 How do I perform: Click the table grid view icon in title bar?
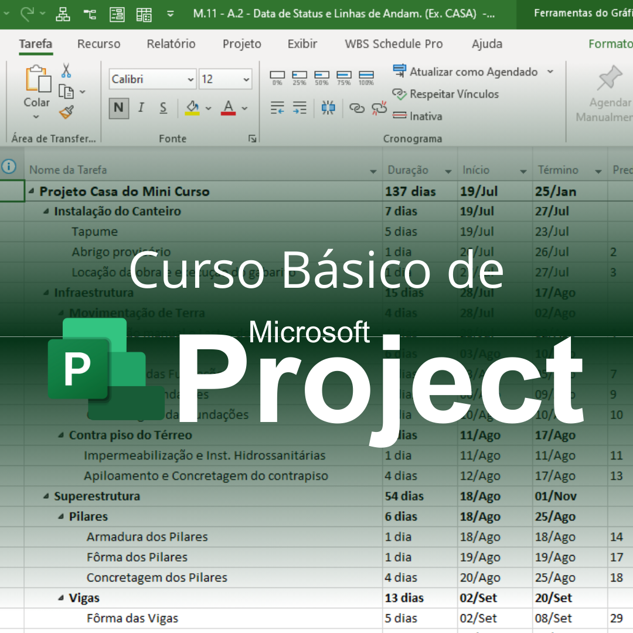point(144,15)
